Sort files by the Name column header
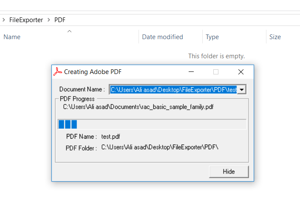This screenshot has width=300, height=222. [12, 37]
